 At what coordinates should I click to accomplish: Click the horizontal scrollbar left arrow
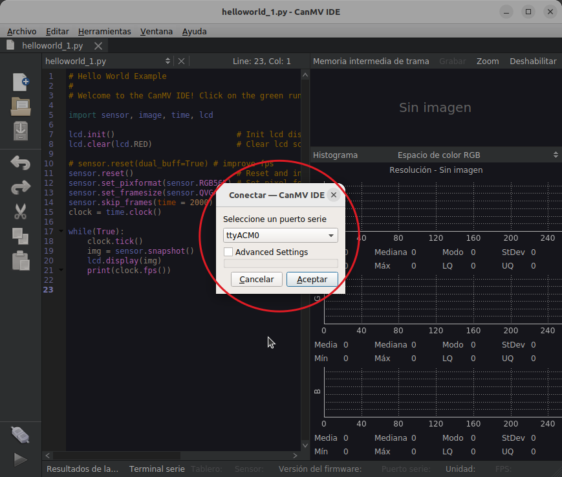48,456
